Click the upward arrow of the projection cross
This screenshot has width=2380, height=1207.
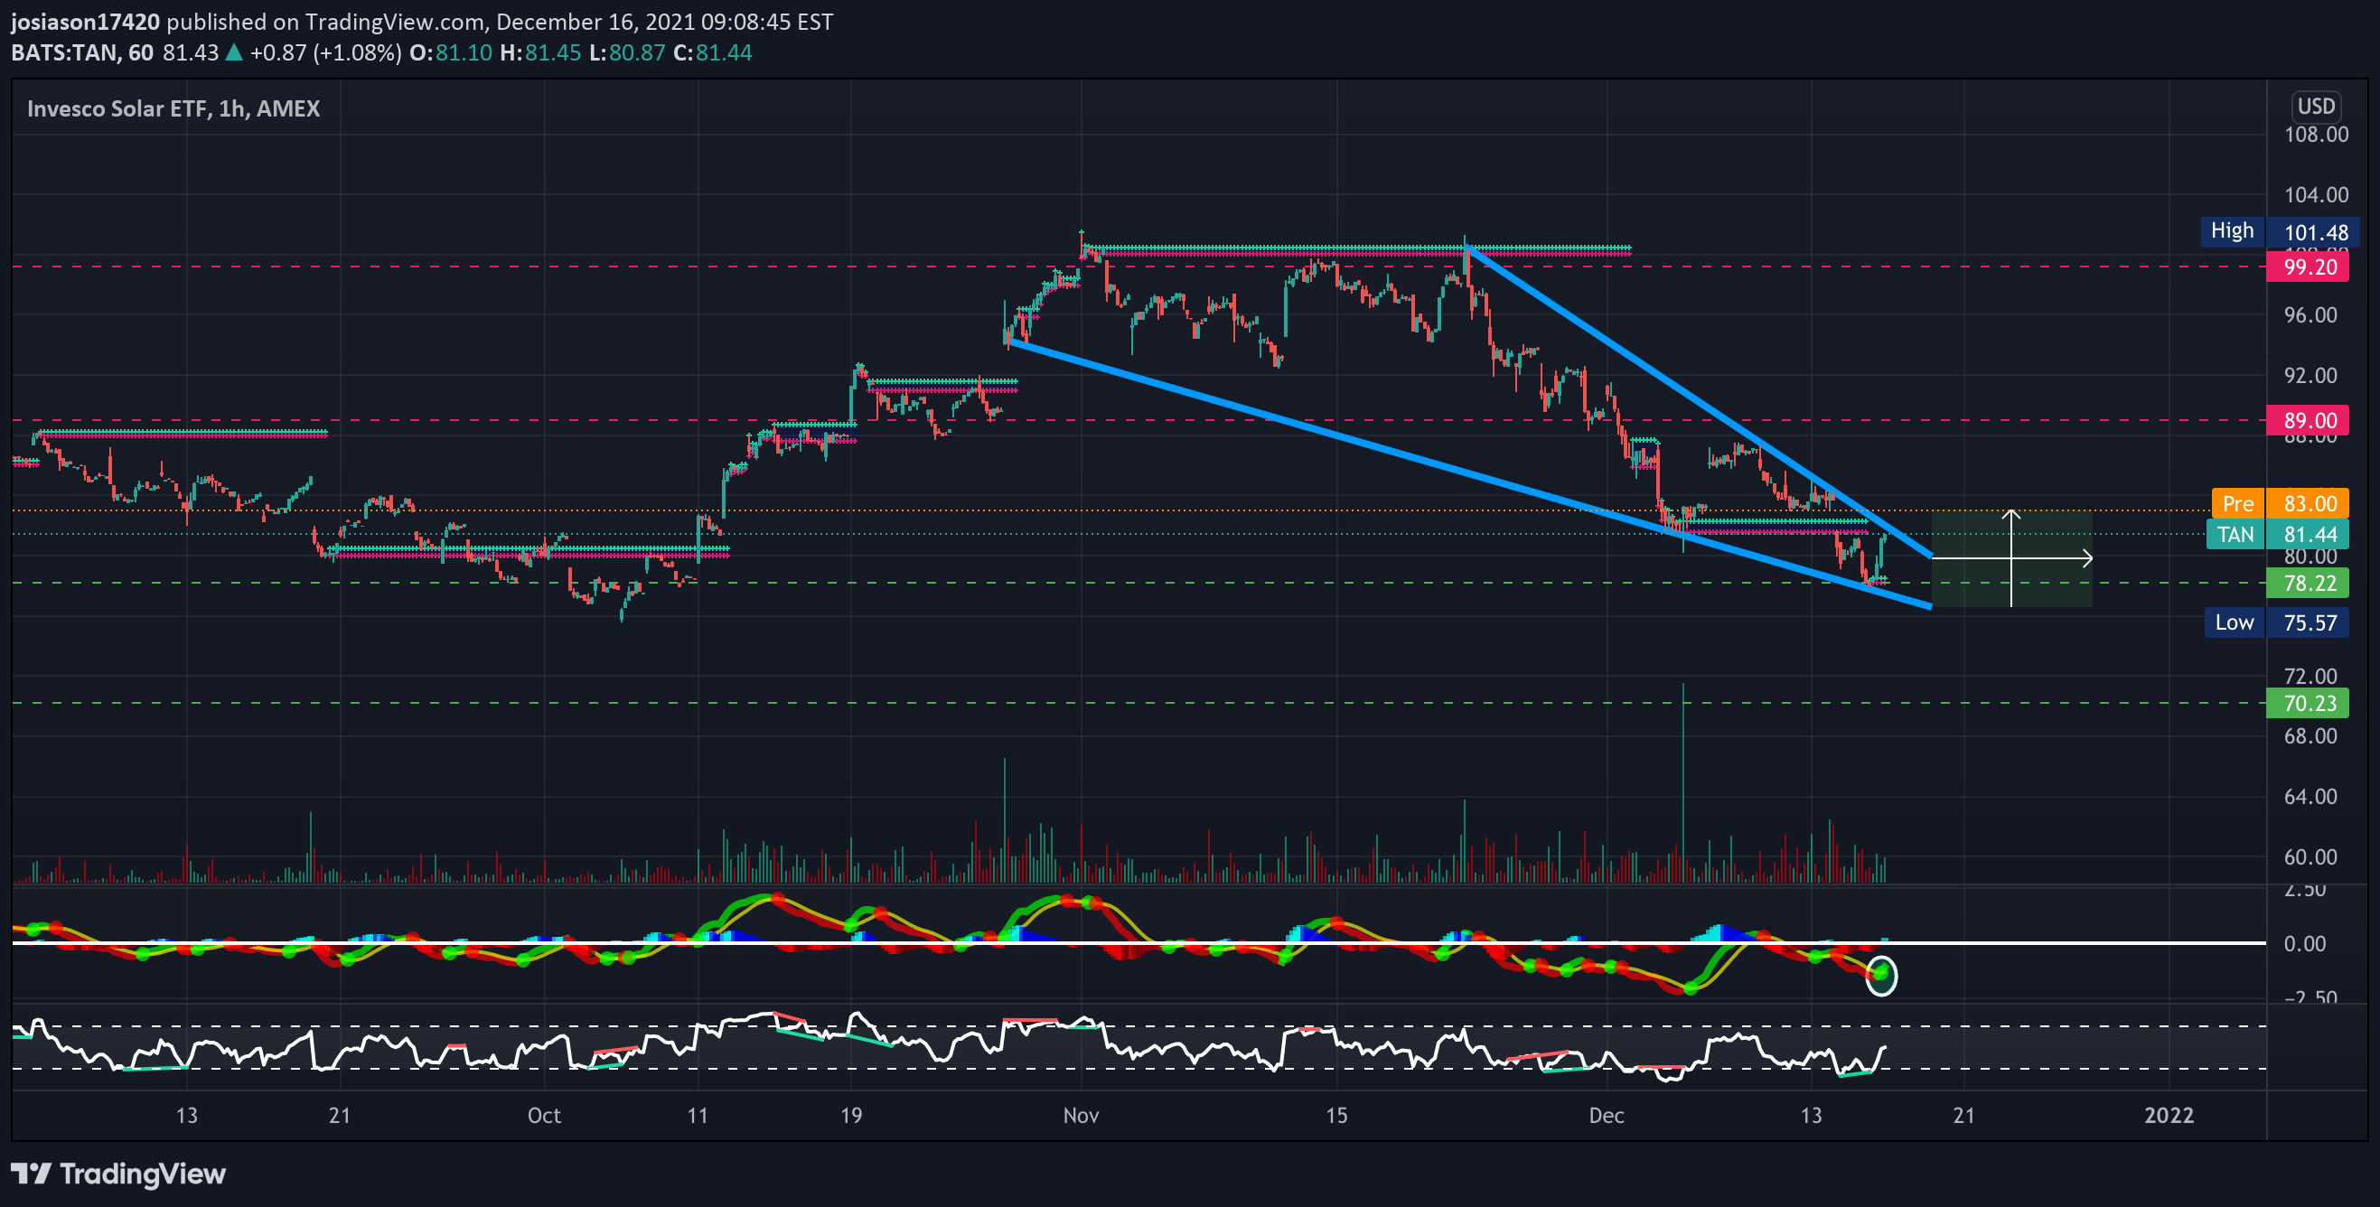click(x=2011, y=515)
